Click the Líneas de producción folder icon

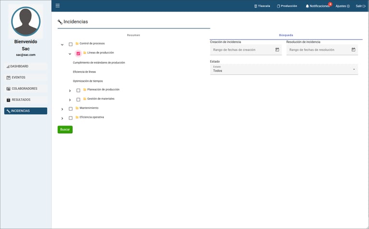(x=85, y=52)
